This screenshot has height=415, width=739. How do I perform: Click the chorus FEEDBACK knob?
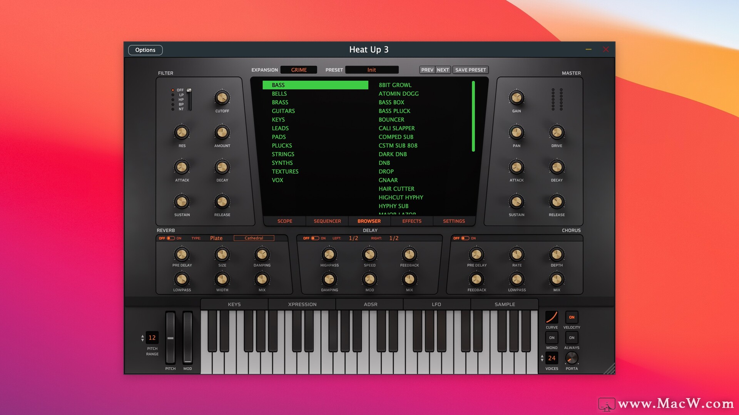coord(477,279)
